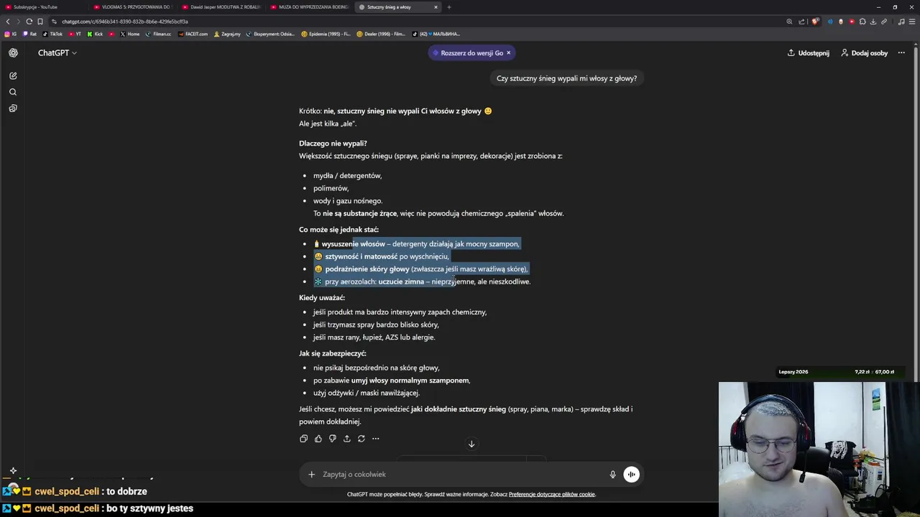Click the 'mydła / detergentów,' bullet
This screenshot has height=517, width=920.
click(x=347, y=175)
